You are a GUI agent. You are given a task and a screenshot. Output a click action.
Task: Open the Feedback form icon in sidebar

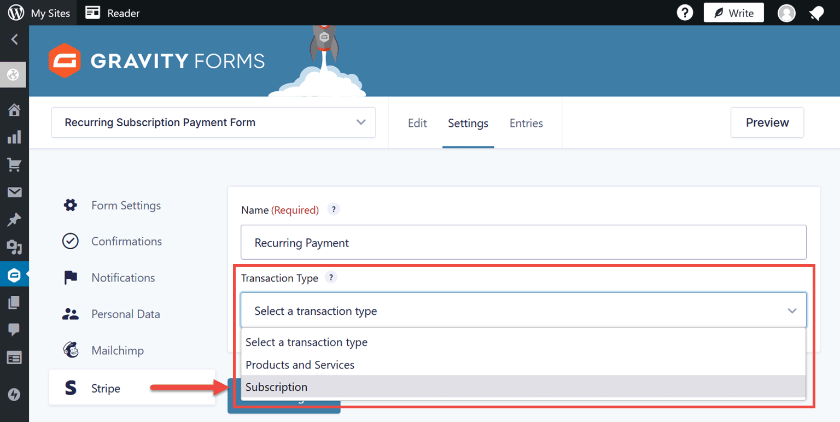pyautogui.click(x=14, y=358)
